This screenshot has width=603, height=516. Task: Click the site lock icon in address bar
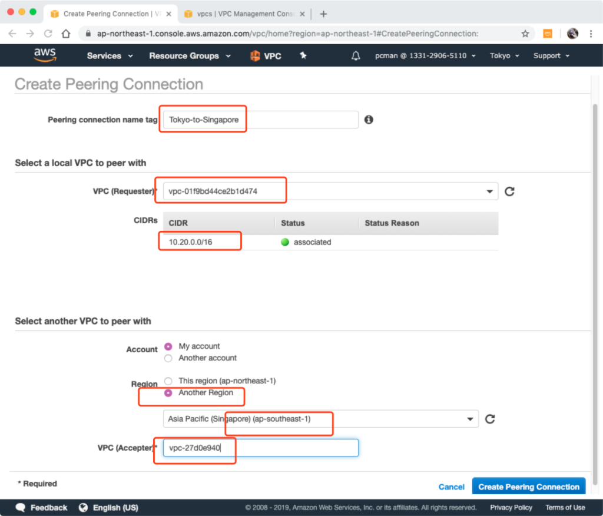(88, 34)
